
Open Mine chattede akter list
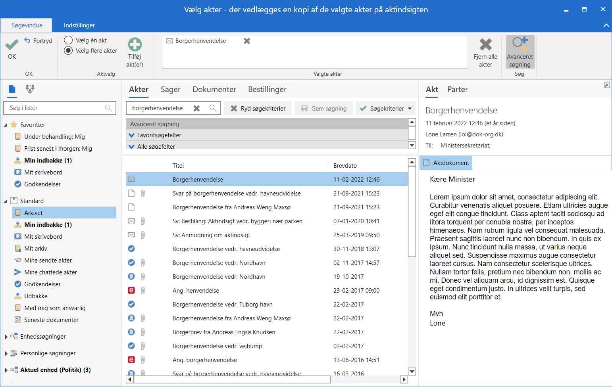point(50,272)
